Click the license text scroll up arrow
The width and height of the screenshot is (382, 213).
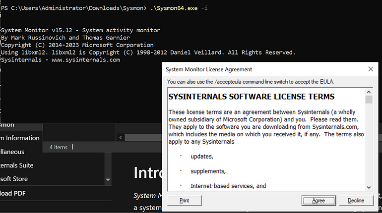point(369,92)
